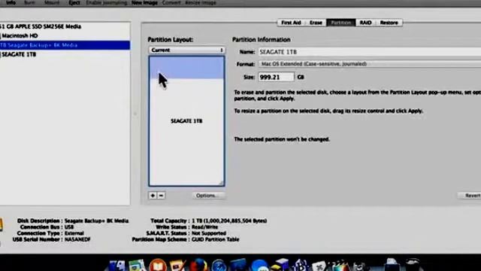Click the Revert button
The image size is (481, 271).
(x=470, y=196)
